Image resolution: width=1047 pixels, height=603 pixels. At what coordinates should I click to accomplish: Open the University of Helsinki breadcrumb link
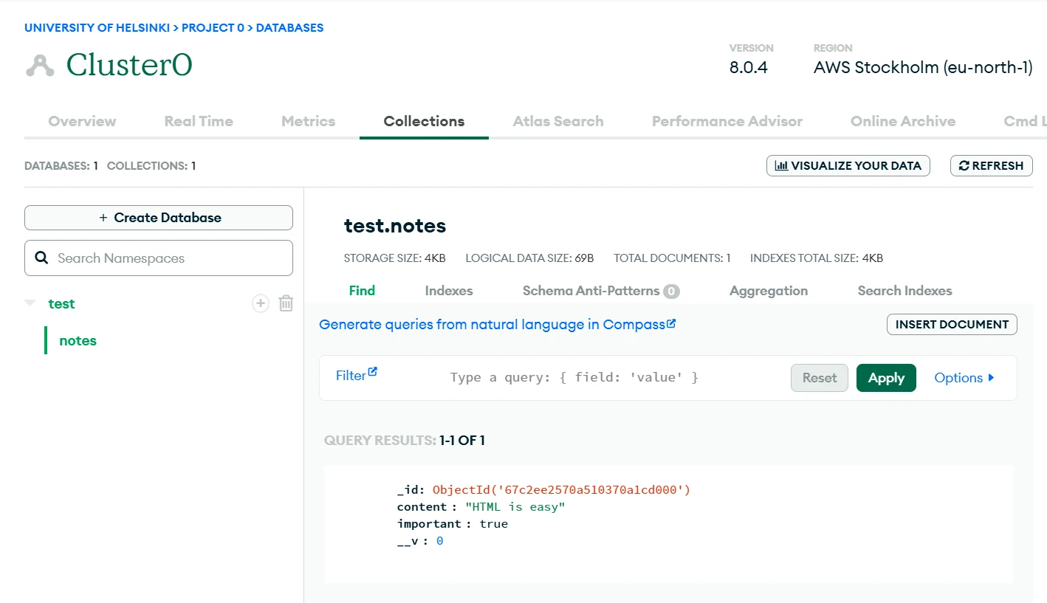click(x=96, y=28)
